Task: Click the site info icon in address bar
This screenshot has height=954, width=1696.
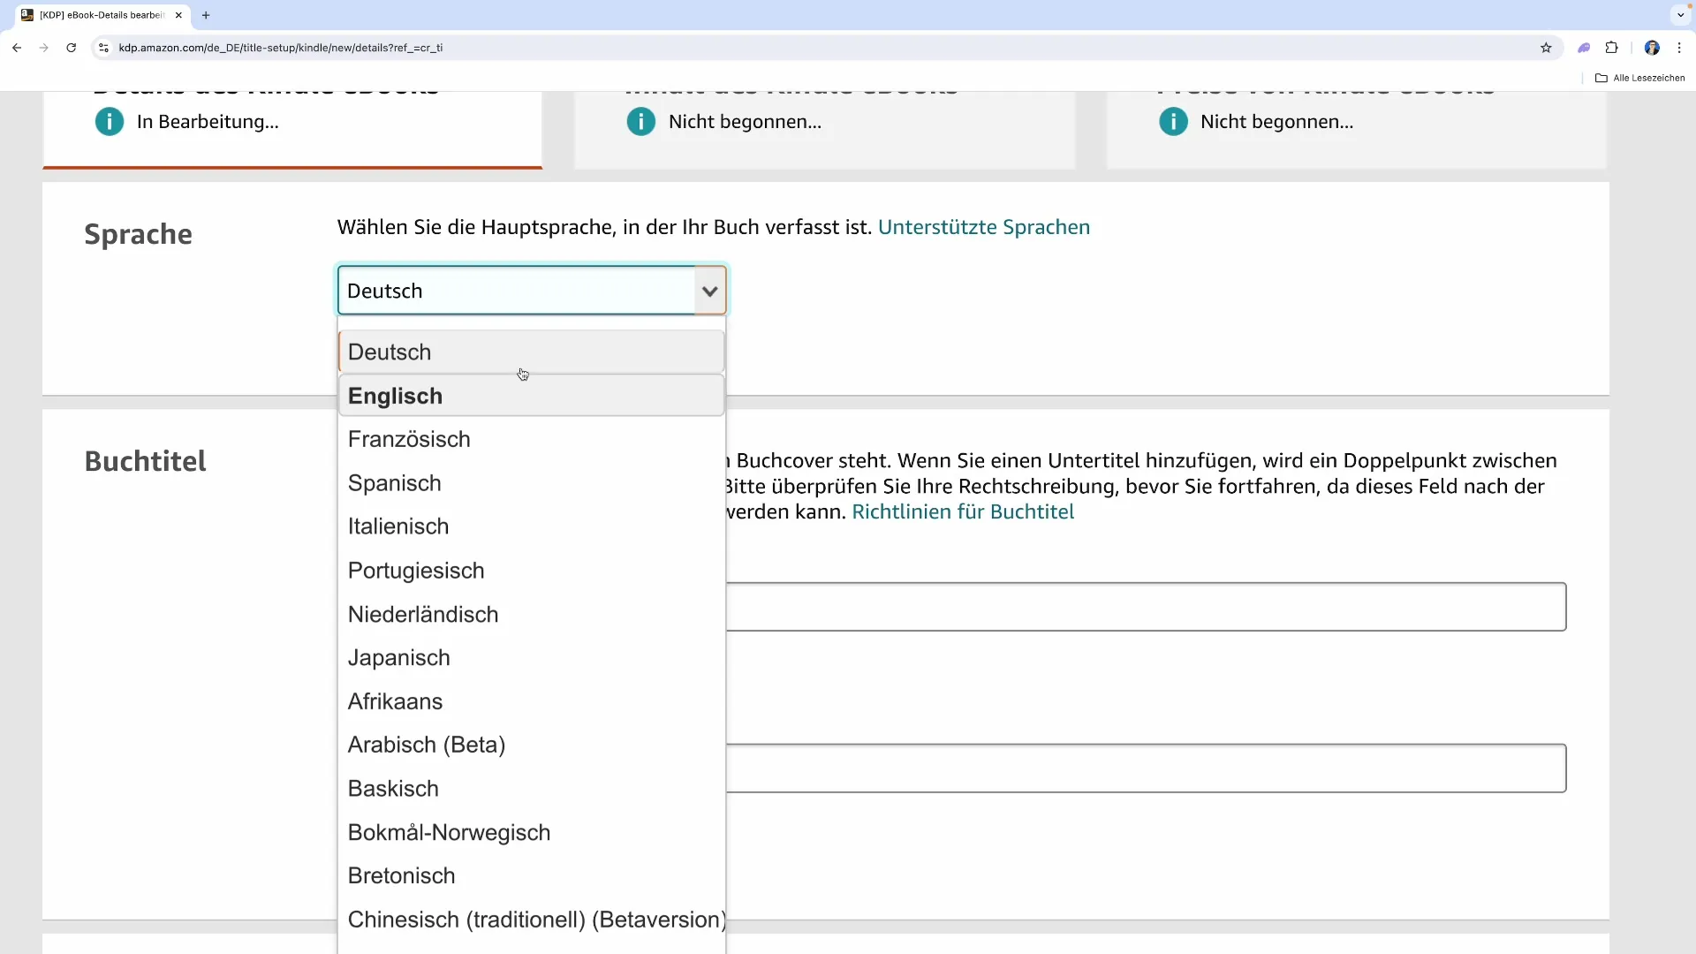Action: 103,48
